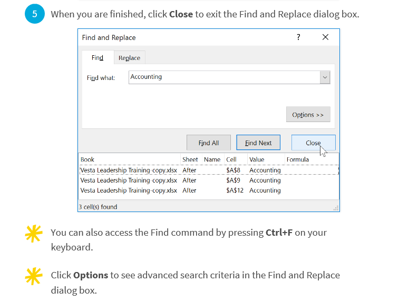
Task: Select the result row for cell $A$8
Action: (209, 170)
